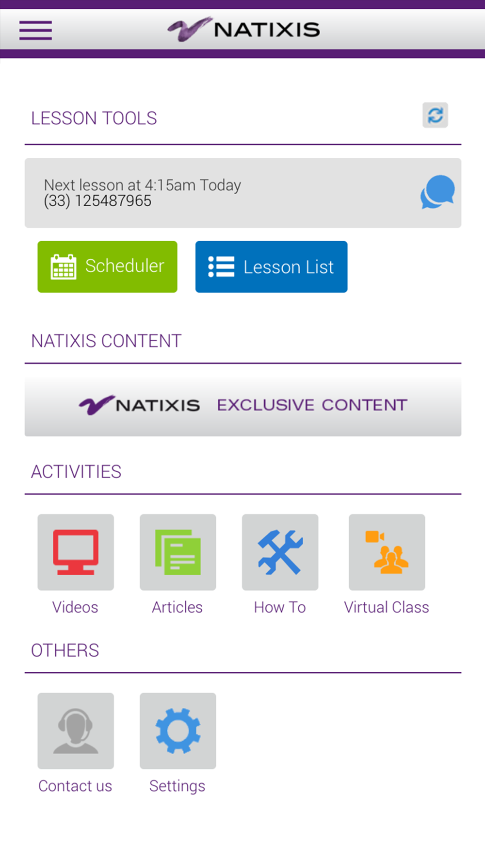Tap the Settings text label
485x863 pixels.
pos(177,786)
